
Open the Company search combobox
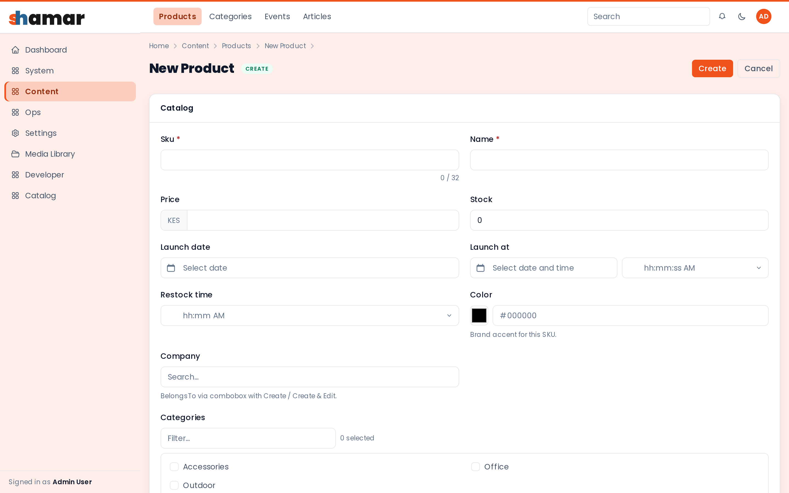click(x=309, y=377)
